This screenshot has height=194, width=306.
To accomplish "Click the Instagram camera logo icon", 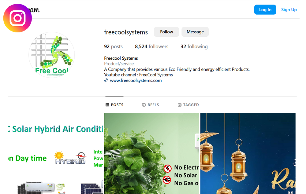I will 17,18.
